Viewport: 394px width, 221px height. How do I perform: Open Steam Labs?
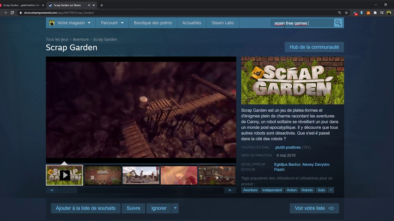coord(223,23)
